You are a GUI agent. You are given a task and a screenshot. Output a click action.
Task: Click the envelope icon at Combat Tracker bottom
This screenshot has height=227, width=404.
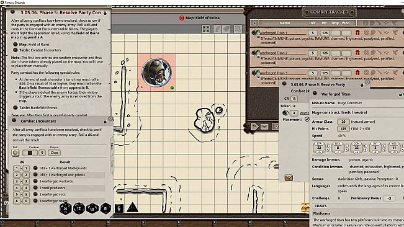coord(264,127)
